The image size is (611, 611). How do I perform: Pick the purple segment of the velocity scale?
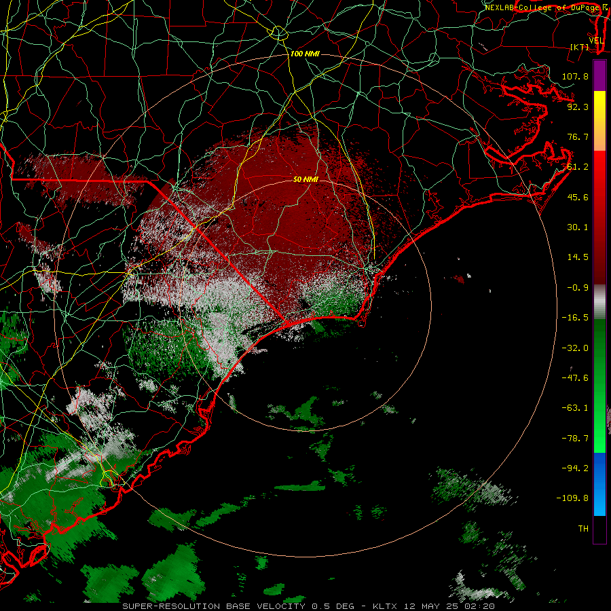(599, 75)
